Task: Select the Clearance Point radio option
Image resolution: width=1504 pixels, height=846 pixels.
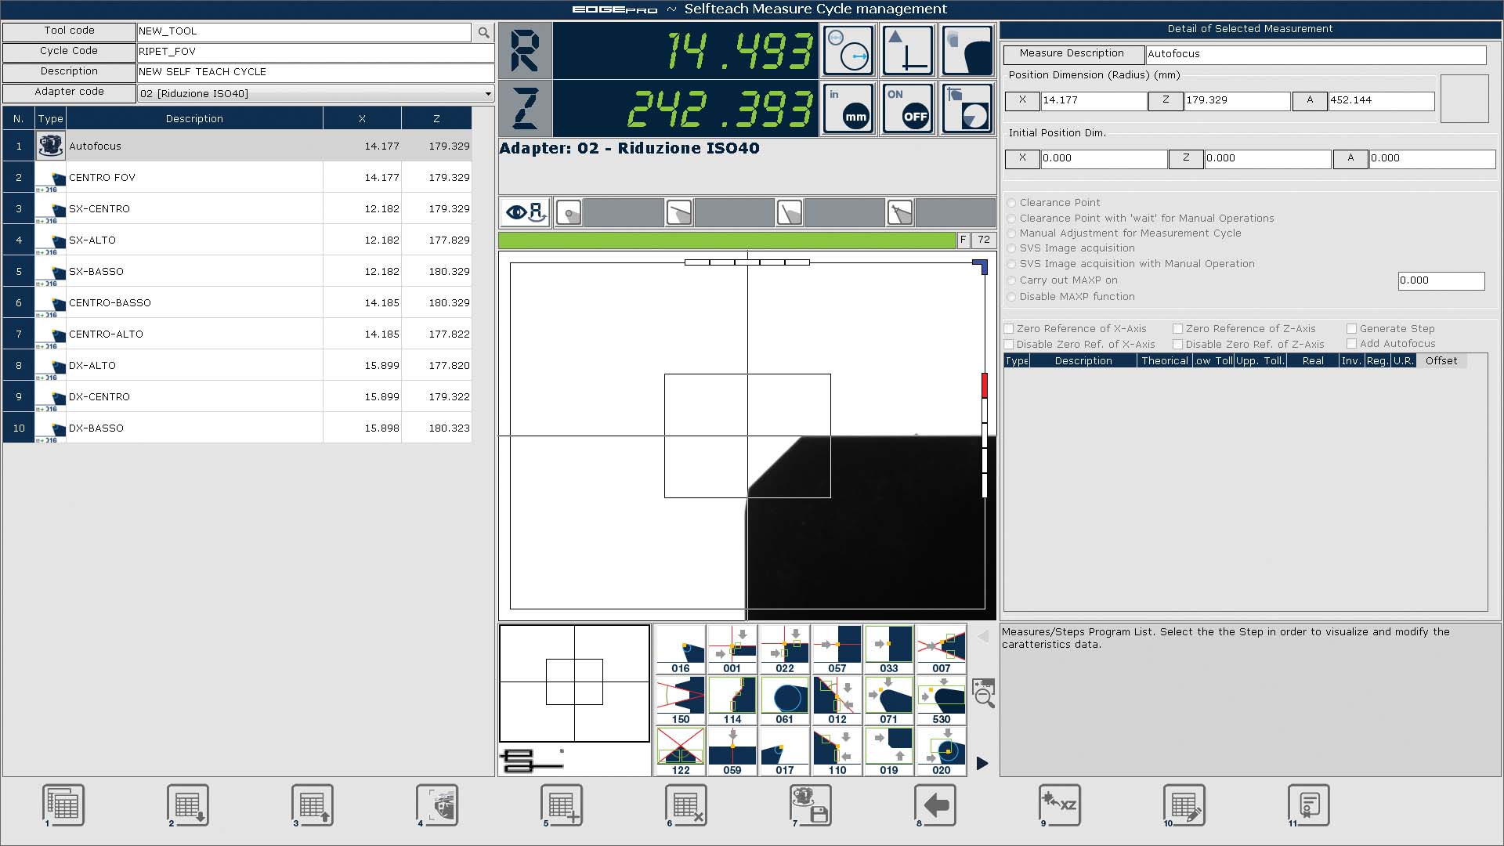Action: pyautogui.click(x=1011, y=203)
